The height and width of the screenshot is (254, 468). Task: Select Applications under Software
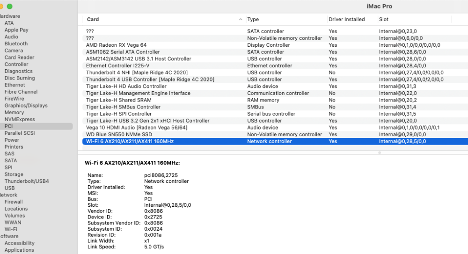point(19,250)
